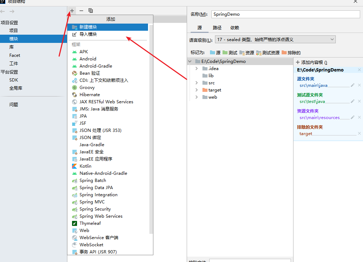This screenshot has height=262, width=363.
Task: Click the Bean 验证 framework icon
Action: 75,73
